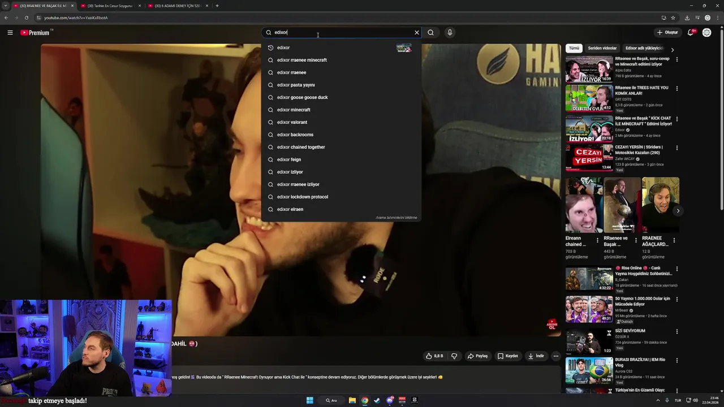Click the İndir download button
The height and width of the screenshot is (407, 724).
pyautogui.click(x=536, y=356)
